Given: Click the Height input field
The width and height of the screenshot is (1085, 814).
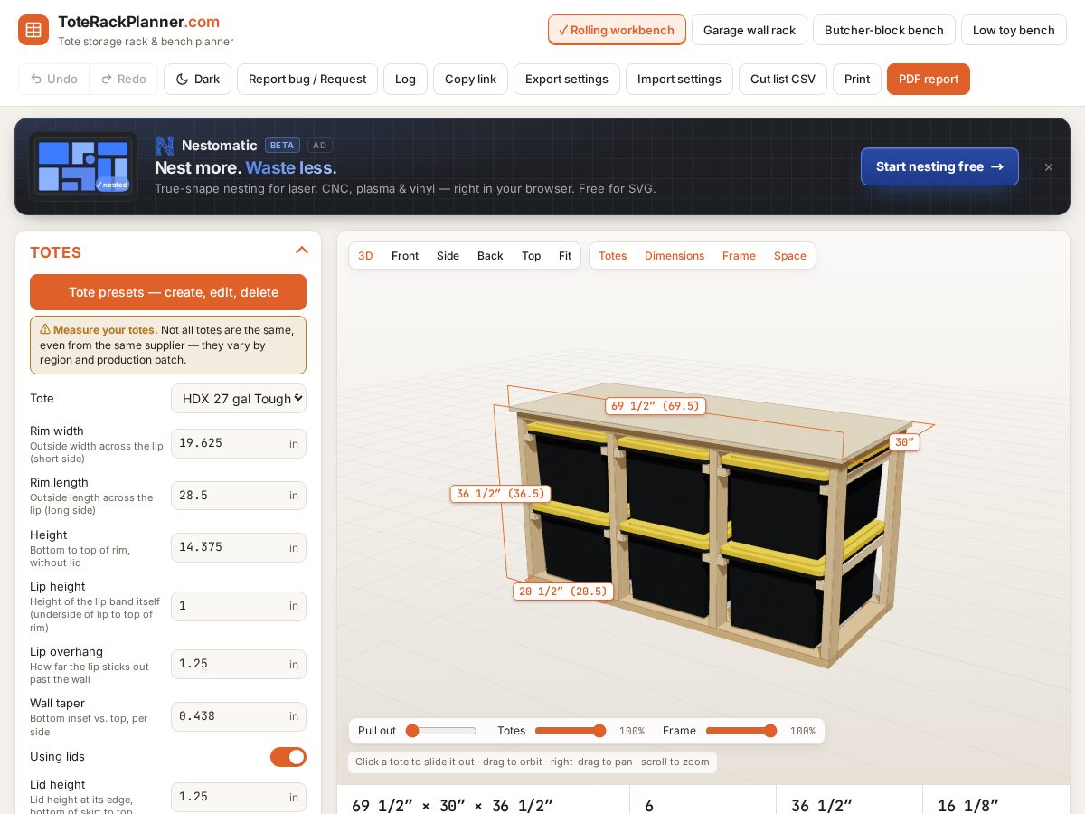Looking at the screenshot, I should point(239,547).
